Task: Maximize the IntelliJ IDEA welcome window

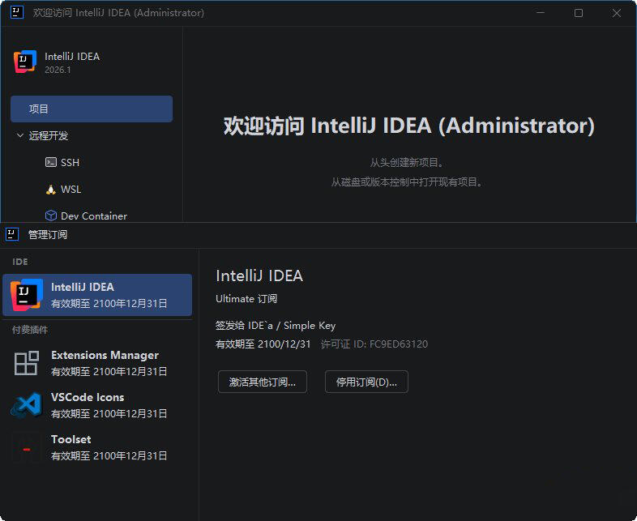Action: [579, 13]
